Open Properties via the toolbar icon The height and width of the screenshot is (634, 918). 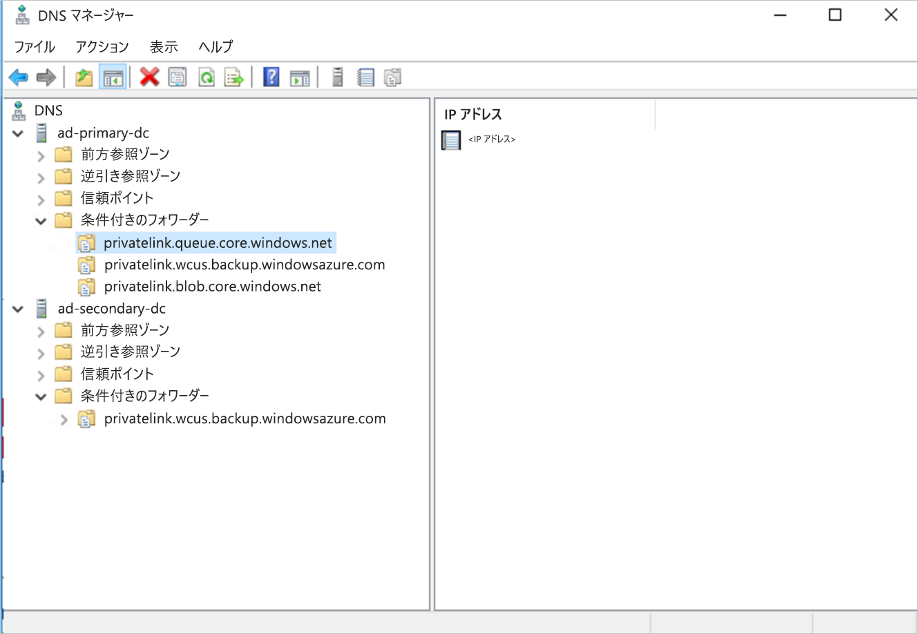[178, 77]
